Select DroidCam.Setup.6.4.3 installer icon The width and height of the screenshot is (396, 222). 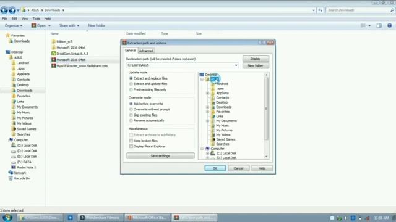click(x=54, y=54)
